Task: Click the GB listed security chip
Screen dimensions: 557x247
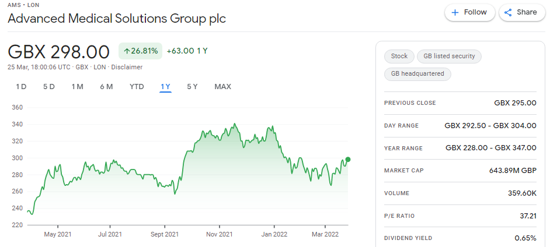Action: [449, 56]
